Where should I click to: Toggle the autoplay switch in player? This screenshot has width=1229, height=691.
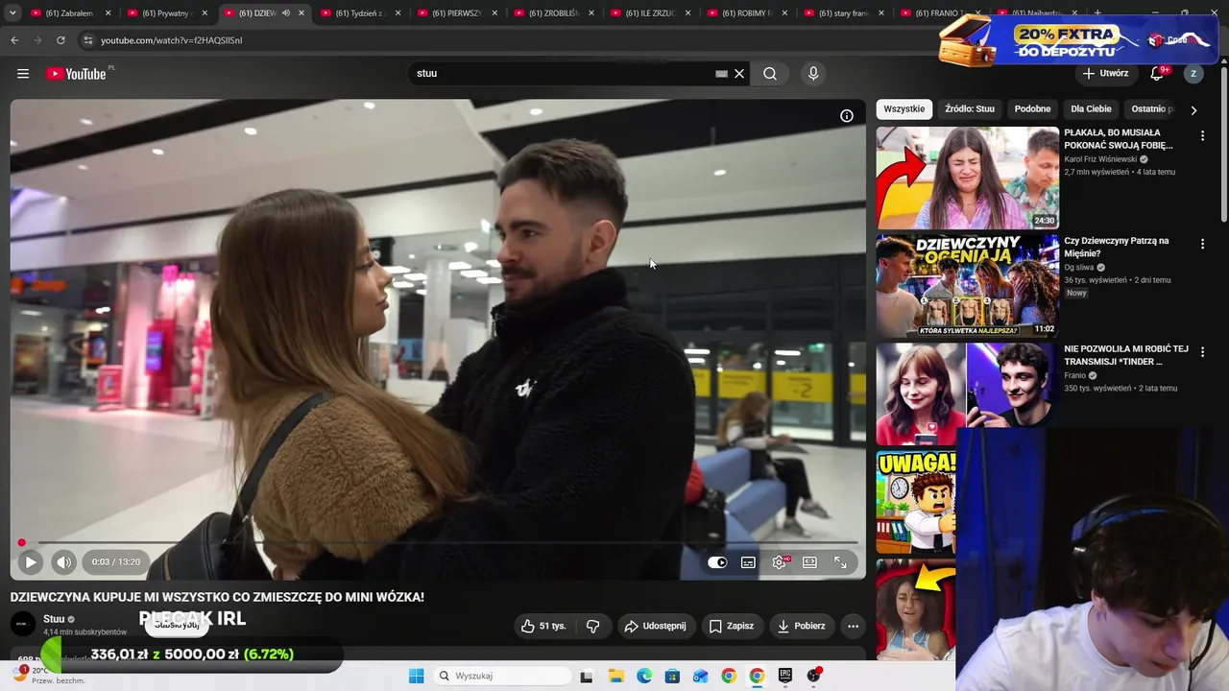pyautogui.click(x=717, y=562)
